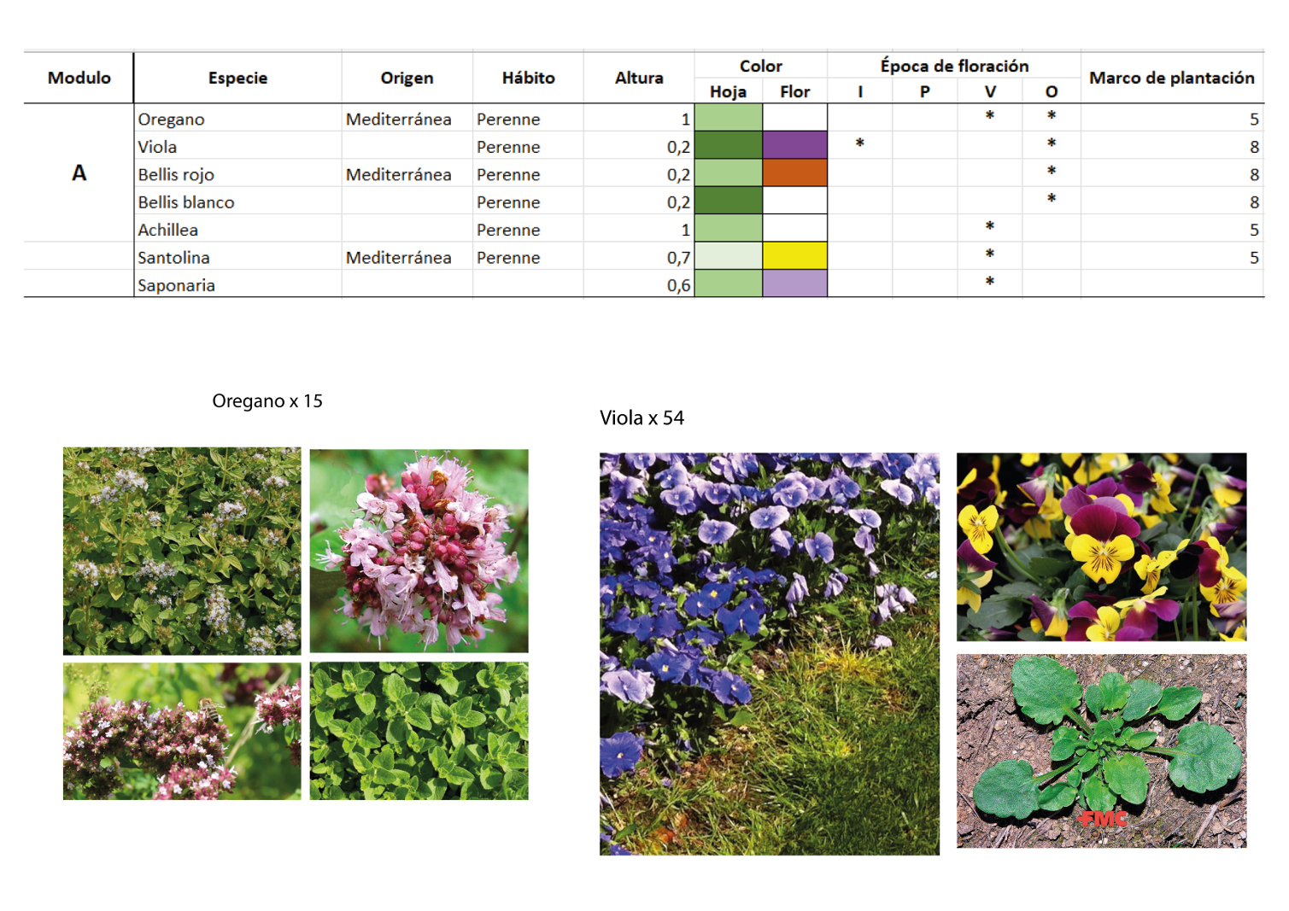This screenshot has width=1289, height=911.
Task: Open the seedling photo with FMC watermark
Action: click(x=1101, y=750)
